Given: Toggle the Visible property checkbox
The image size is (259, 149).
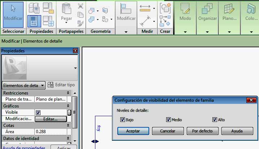Looking at the screenshot, I should [38, 113].
